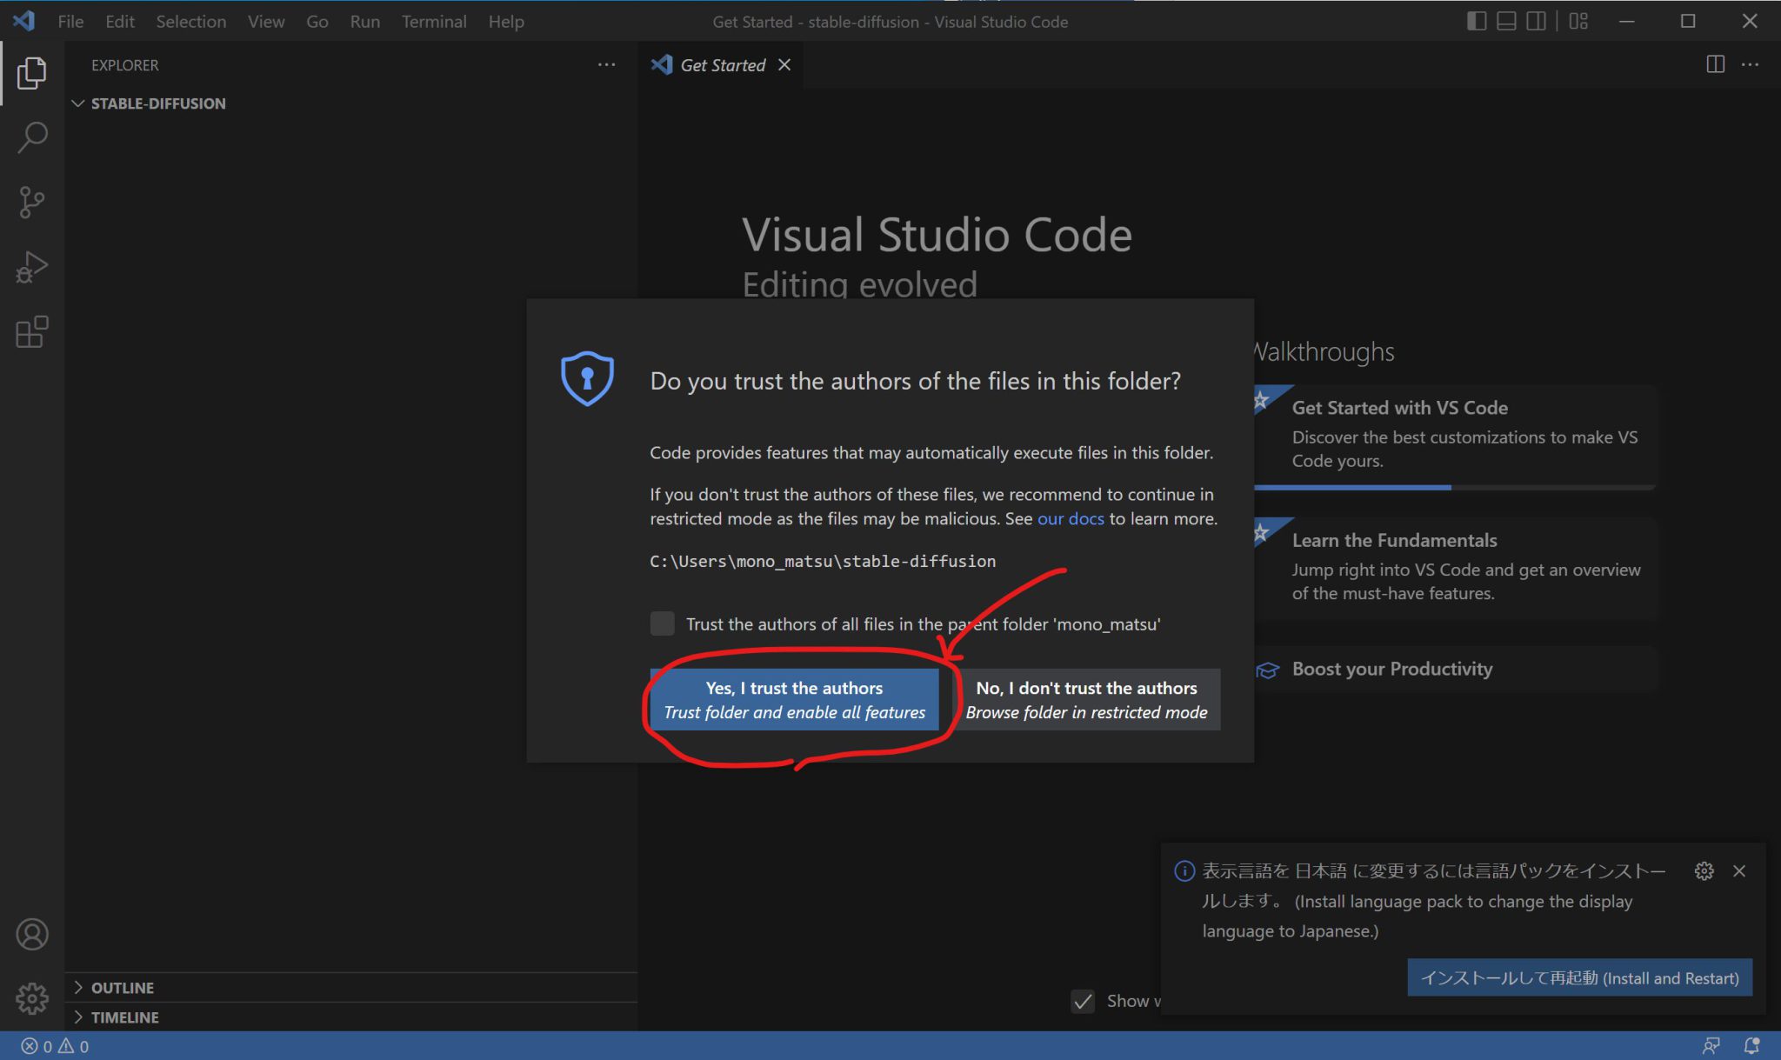Open the 'our docs' link in the dialog
The width and height of the screenshot is (1781, 1060).
pyautogui.click(x=1071, y=518)
